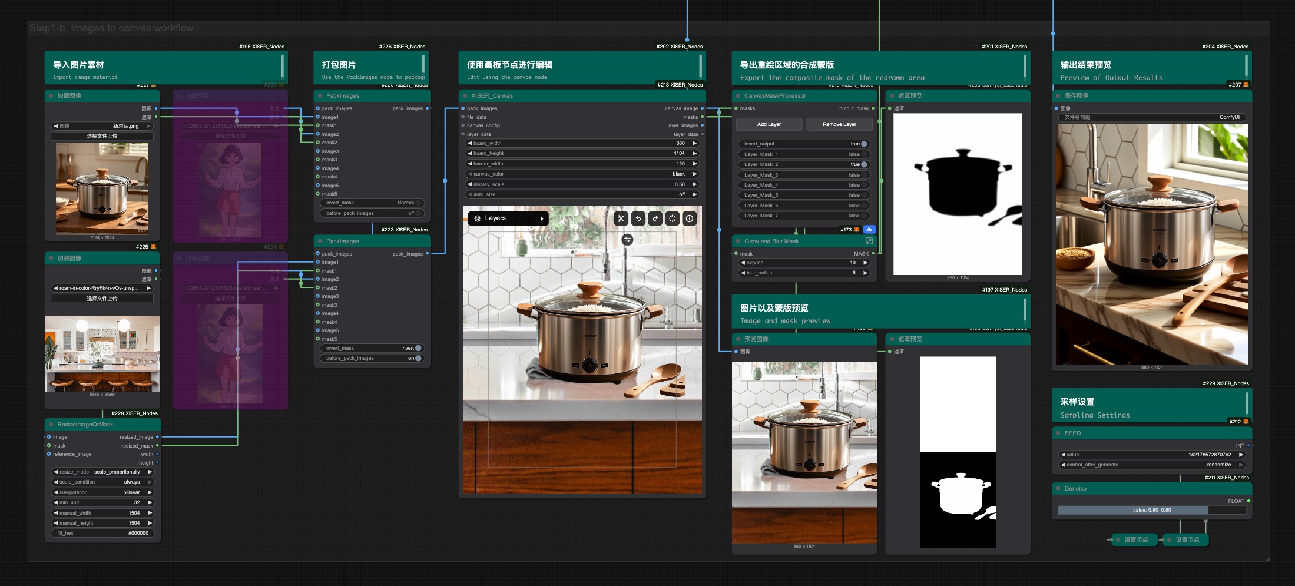Click the seed value field
Screen dimensions: 1295x586
[1152, 455]
